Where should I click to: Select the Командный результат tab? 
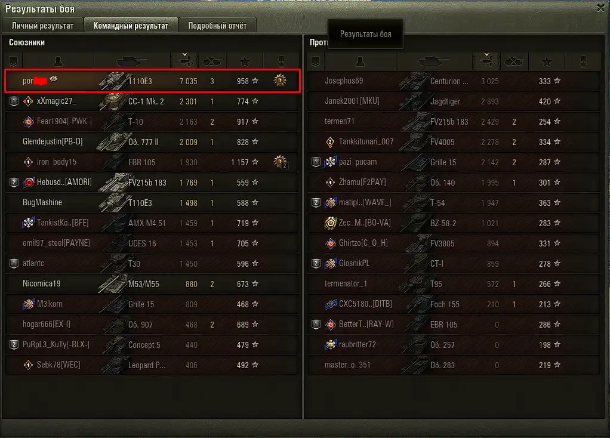(x=131, y=25)
